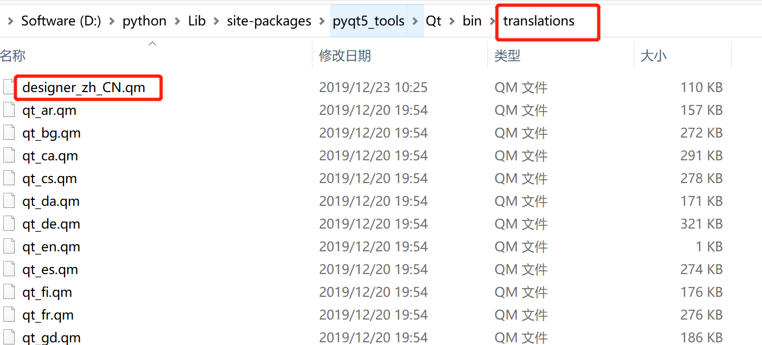Click the designer_zh_CN.qm file icon
Image resolution: width=762 pixels, height=345 pixels.
[x=9, y=87]
